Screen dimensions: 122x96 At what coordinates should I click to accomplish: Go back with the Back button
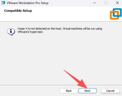click(69, 91)
